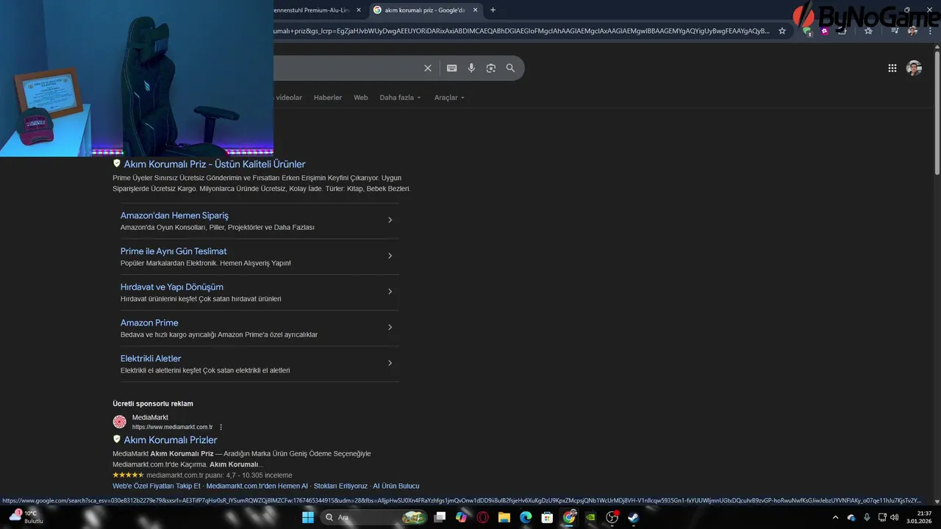Open Opera browser from the taskbar
This screenshot has width=941, height=529.
(x=483, y=517)
